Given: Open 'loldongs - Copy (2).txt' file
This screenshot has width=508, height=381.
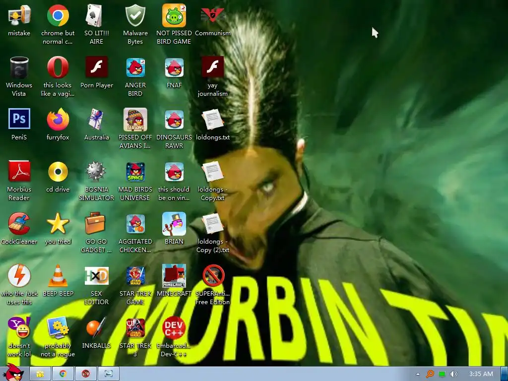Looking at the screenshot, I should point(212,224).
